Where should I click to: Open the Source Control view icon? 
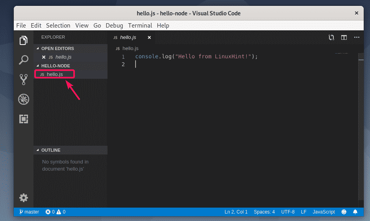(24, 80)
